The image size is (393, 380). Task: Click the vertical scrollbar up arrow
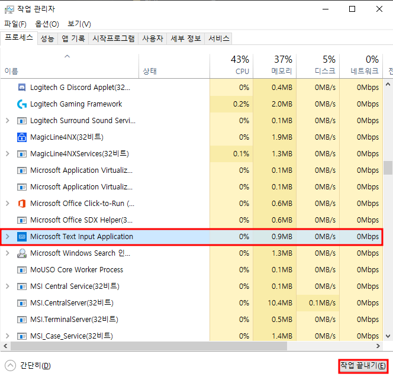tap(388, 85)
